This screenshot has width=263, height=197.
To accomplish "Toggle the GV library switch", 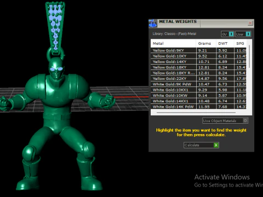I will coord(227,34).
